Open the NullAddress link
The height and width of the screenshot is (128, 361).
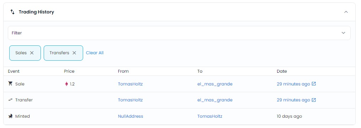pyautogui.click(x=130, y=116)
